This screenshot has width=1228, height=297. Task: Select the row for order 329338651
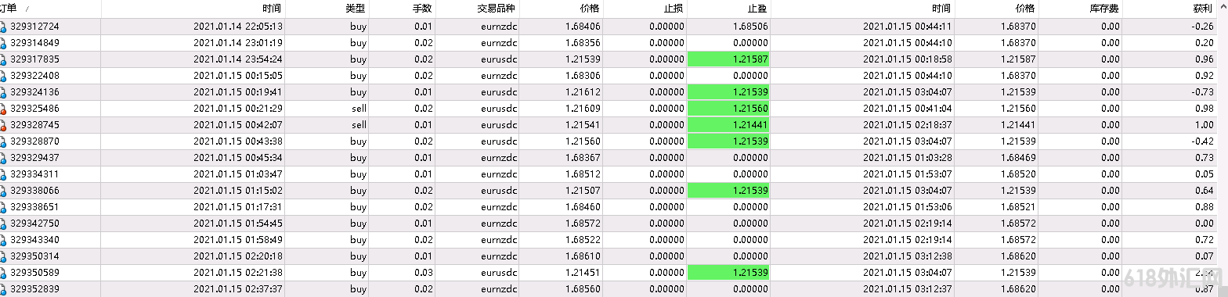point(614,207)
